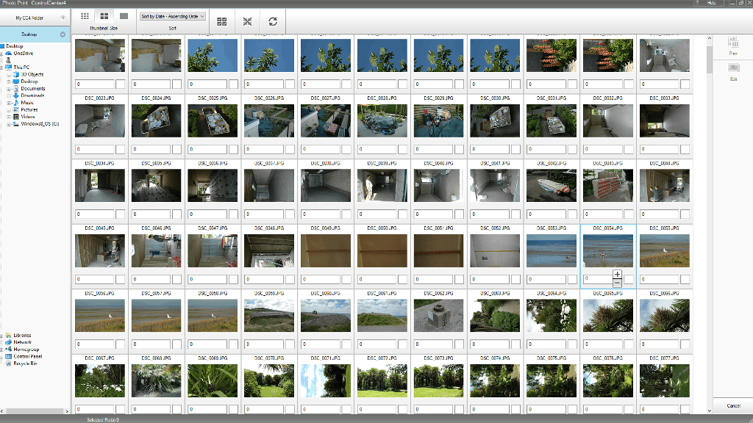The width and height of the screenshot is (753, 423).
Task: Click the copies field under DSC_0062.JPG
Action: [433, 344]
